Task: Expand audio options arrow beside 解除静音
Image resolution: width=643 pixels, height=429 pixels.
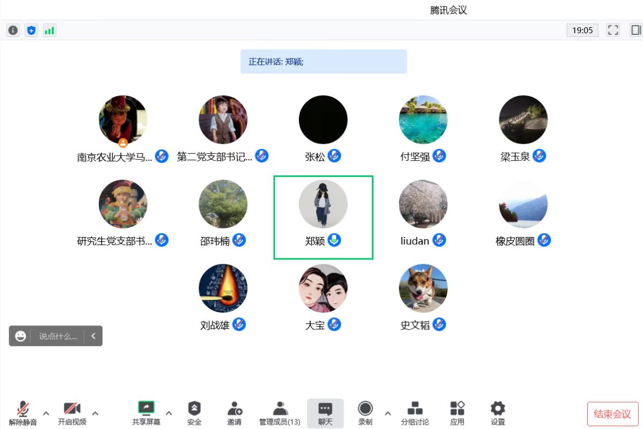Action: (46, 413)
